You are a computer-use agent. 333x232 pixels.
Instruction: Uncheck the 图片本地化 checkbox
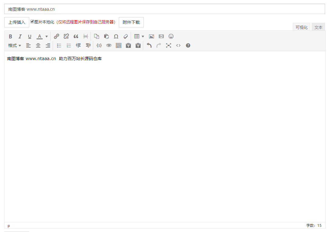click(x=32, y=22)
